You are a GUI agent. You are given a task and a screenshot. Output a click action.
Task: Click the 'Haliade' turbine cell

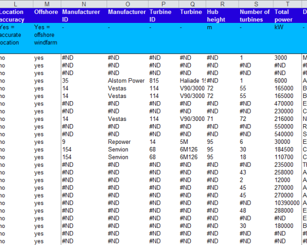[192, 80]
